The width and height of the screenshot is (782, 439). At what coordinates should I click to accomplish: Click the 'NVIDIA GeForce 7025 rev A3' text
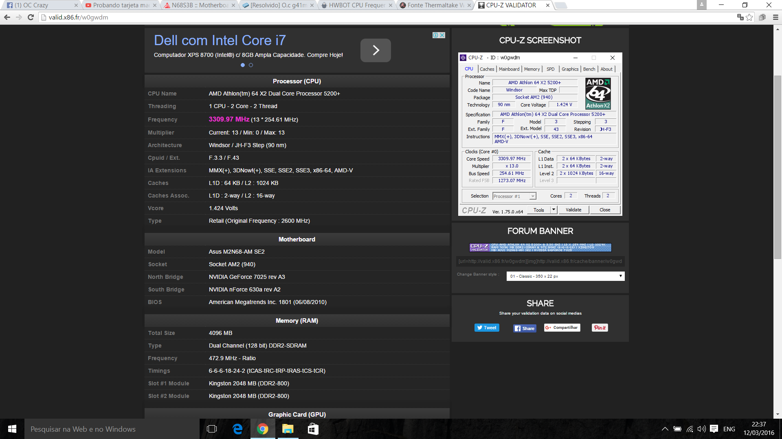tap(247, 277)
